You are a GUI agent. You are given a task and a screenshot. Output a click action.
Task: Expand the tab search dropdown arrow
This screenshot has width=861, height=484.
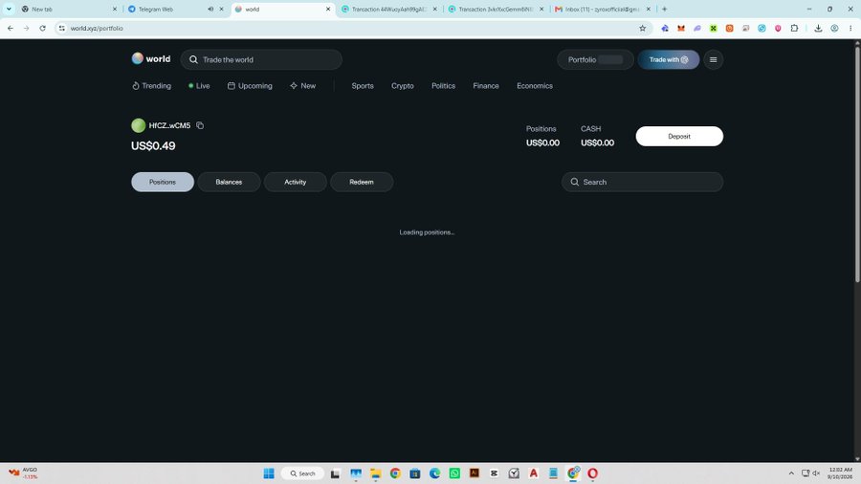click(9, 9)
